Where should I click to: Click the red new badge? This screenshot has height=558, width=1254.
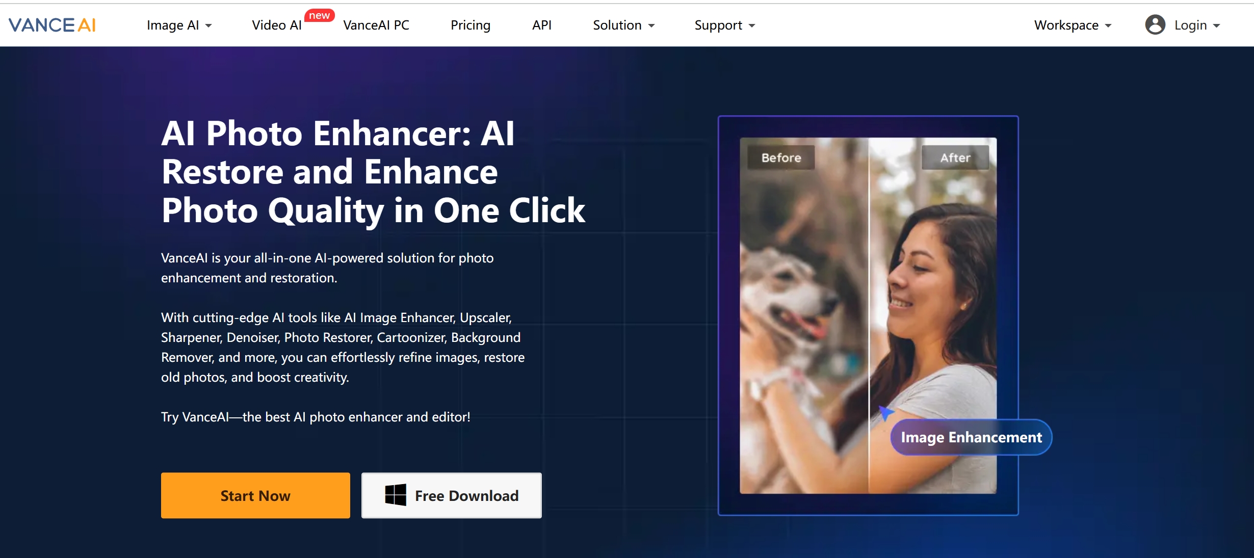click(320, 15)
